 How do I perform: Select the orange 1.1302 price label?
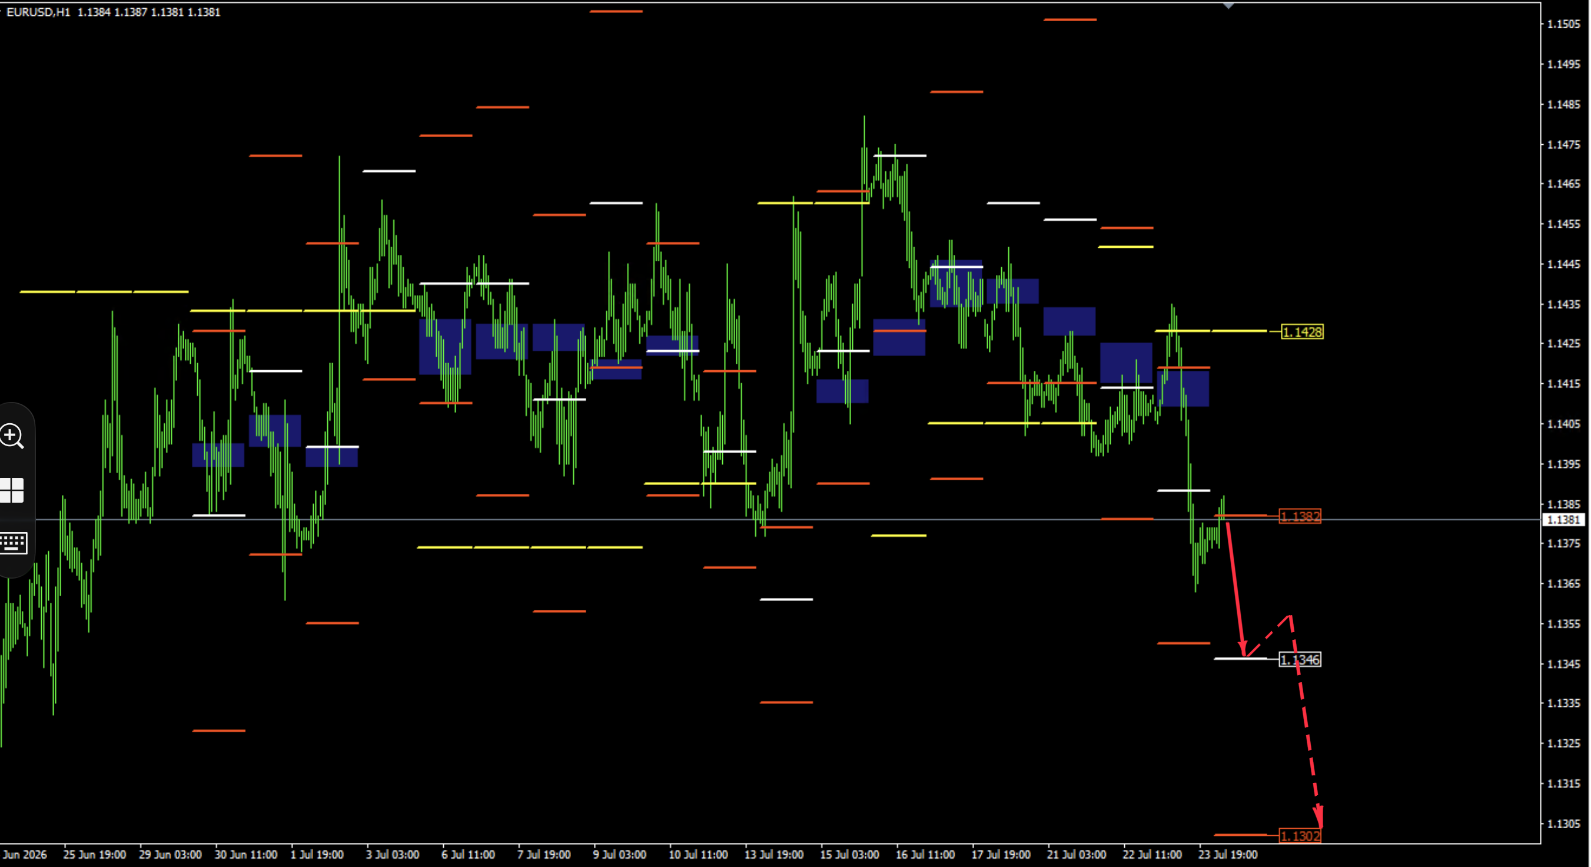pyautogui.click(x=1300, y=836)
